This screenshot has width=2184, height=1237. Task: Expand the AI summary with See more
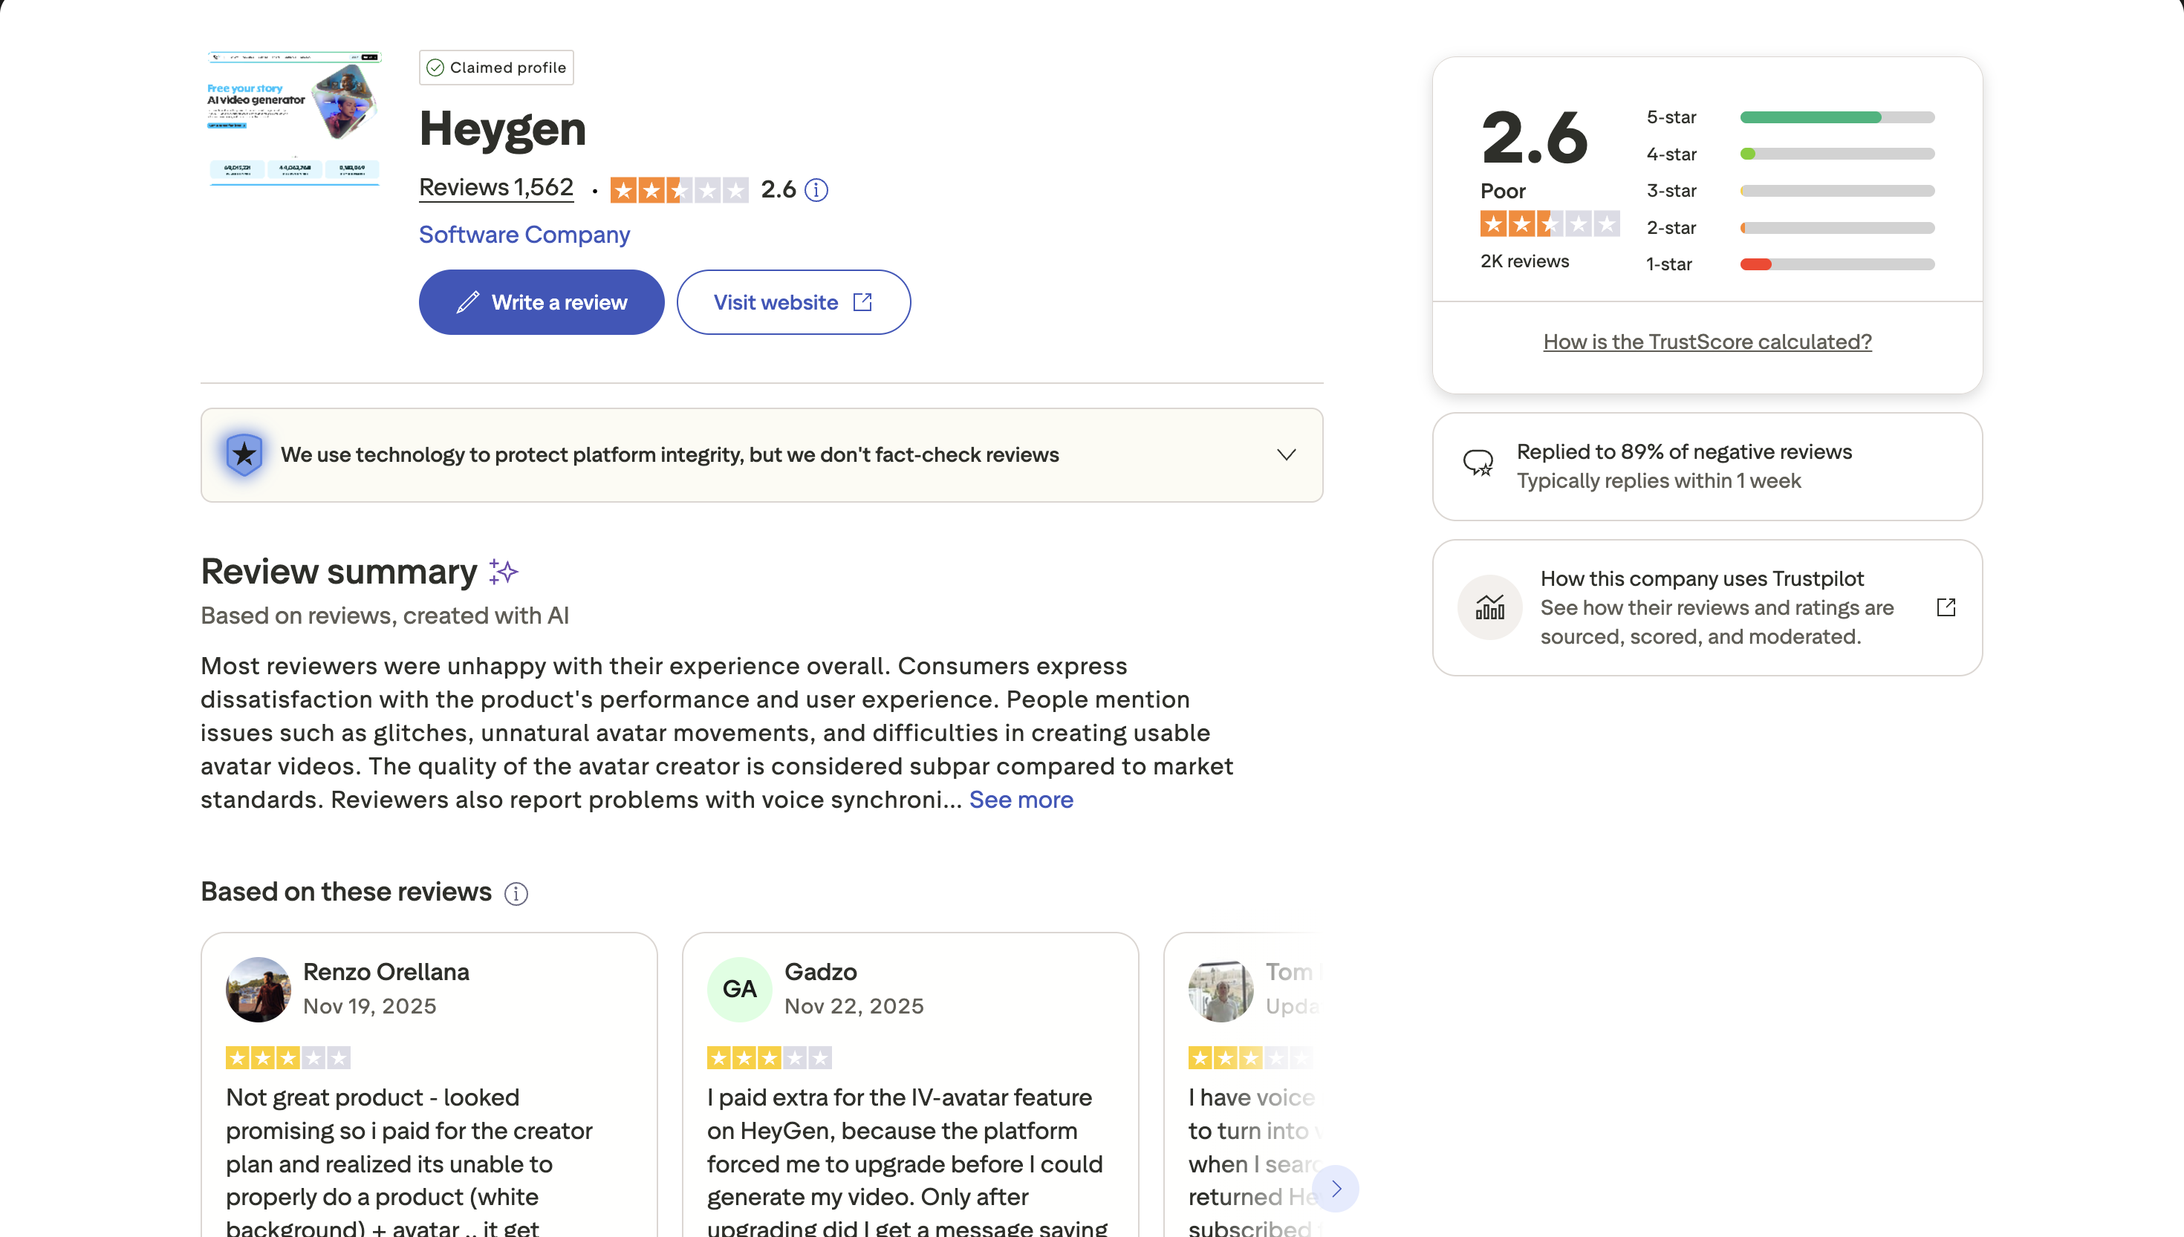[x=1021, y=800]
